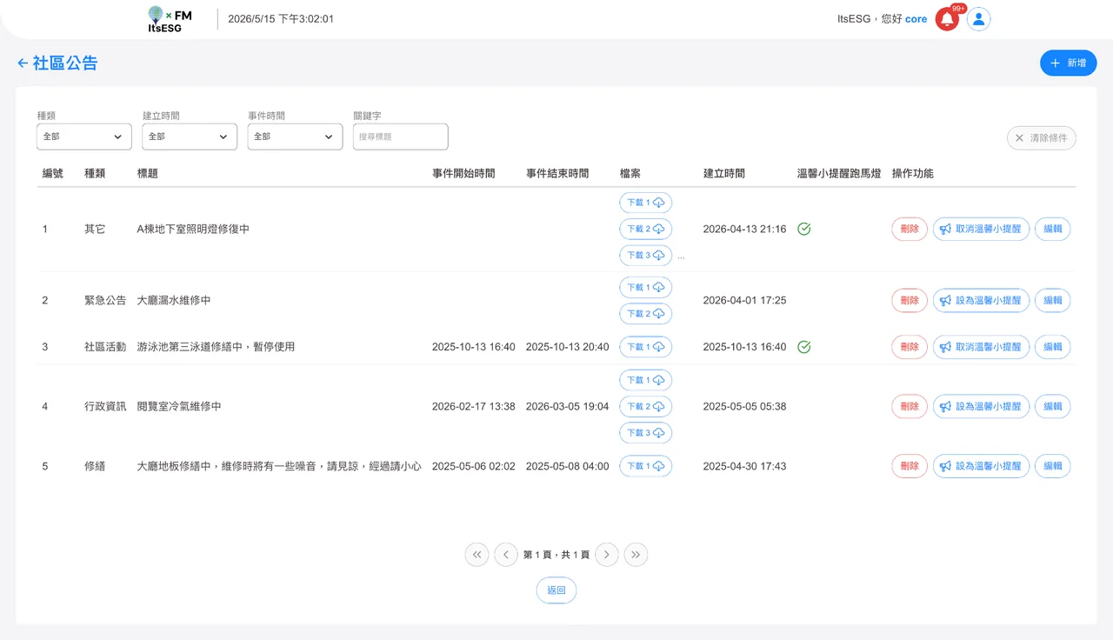1113x640 pixels.
Task: Click the title 游泳池第三泳道修繕中,暫停使用
Action: coord(216,347)
